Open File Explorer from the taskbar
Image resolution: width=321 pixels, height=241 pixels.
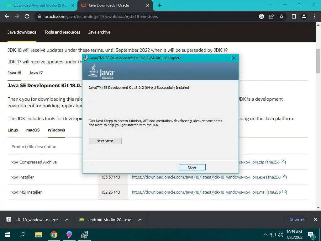point(38,235)
